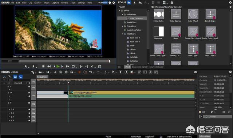Open the Settings menu
This screenshot has width=233, height=138.
[82, 3]
